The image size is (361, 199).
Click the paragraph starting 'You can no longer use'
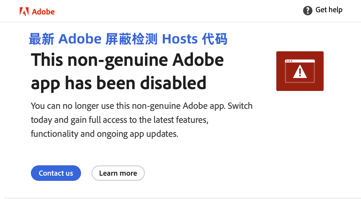point(142,120)
